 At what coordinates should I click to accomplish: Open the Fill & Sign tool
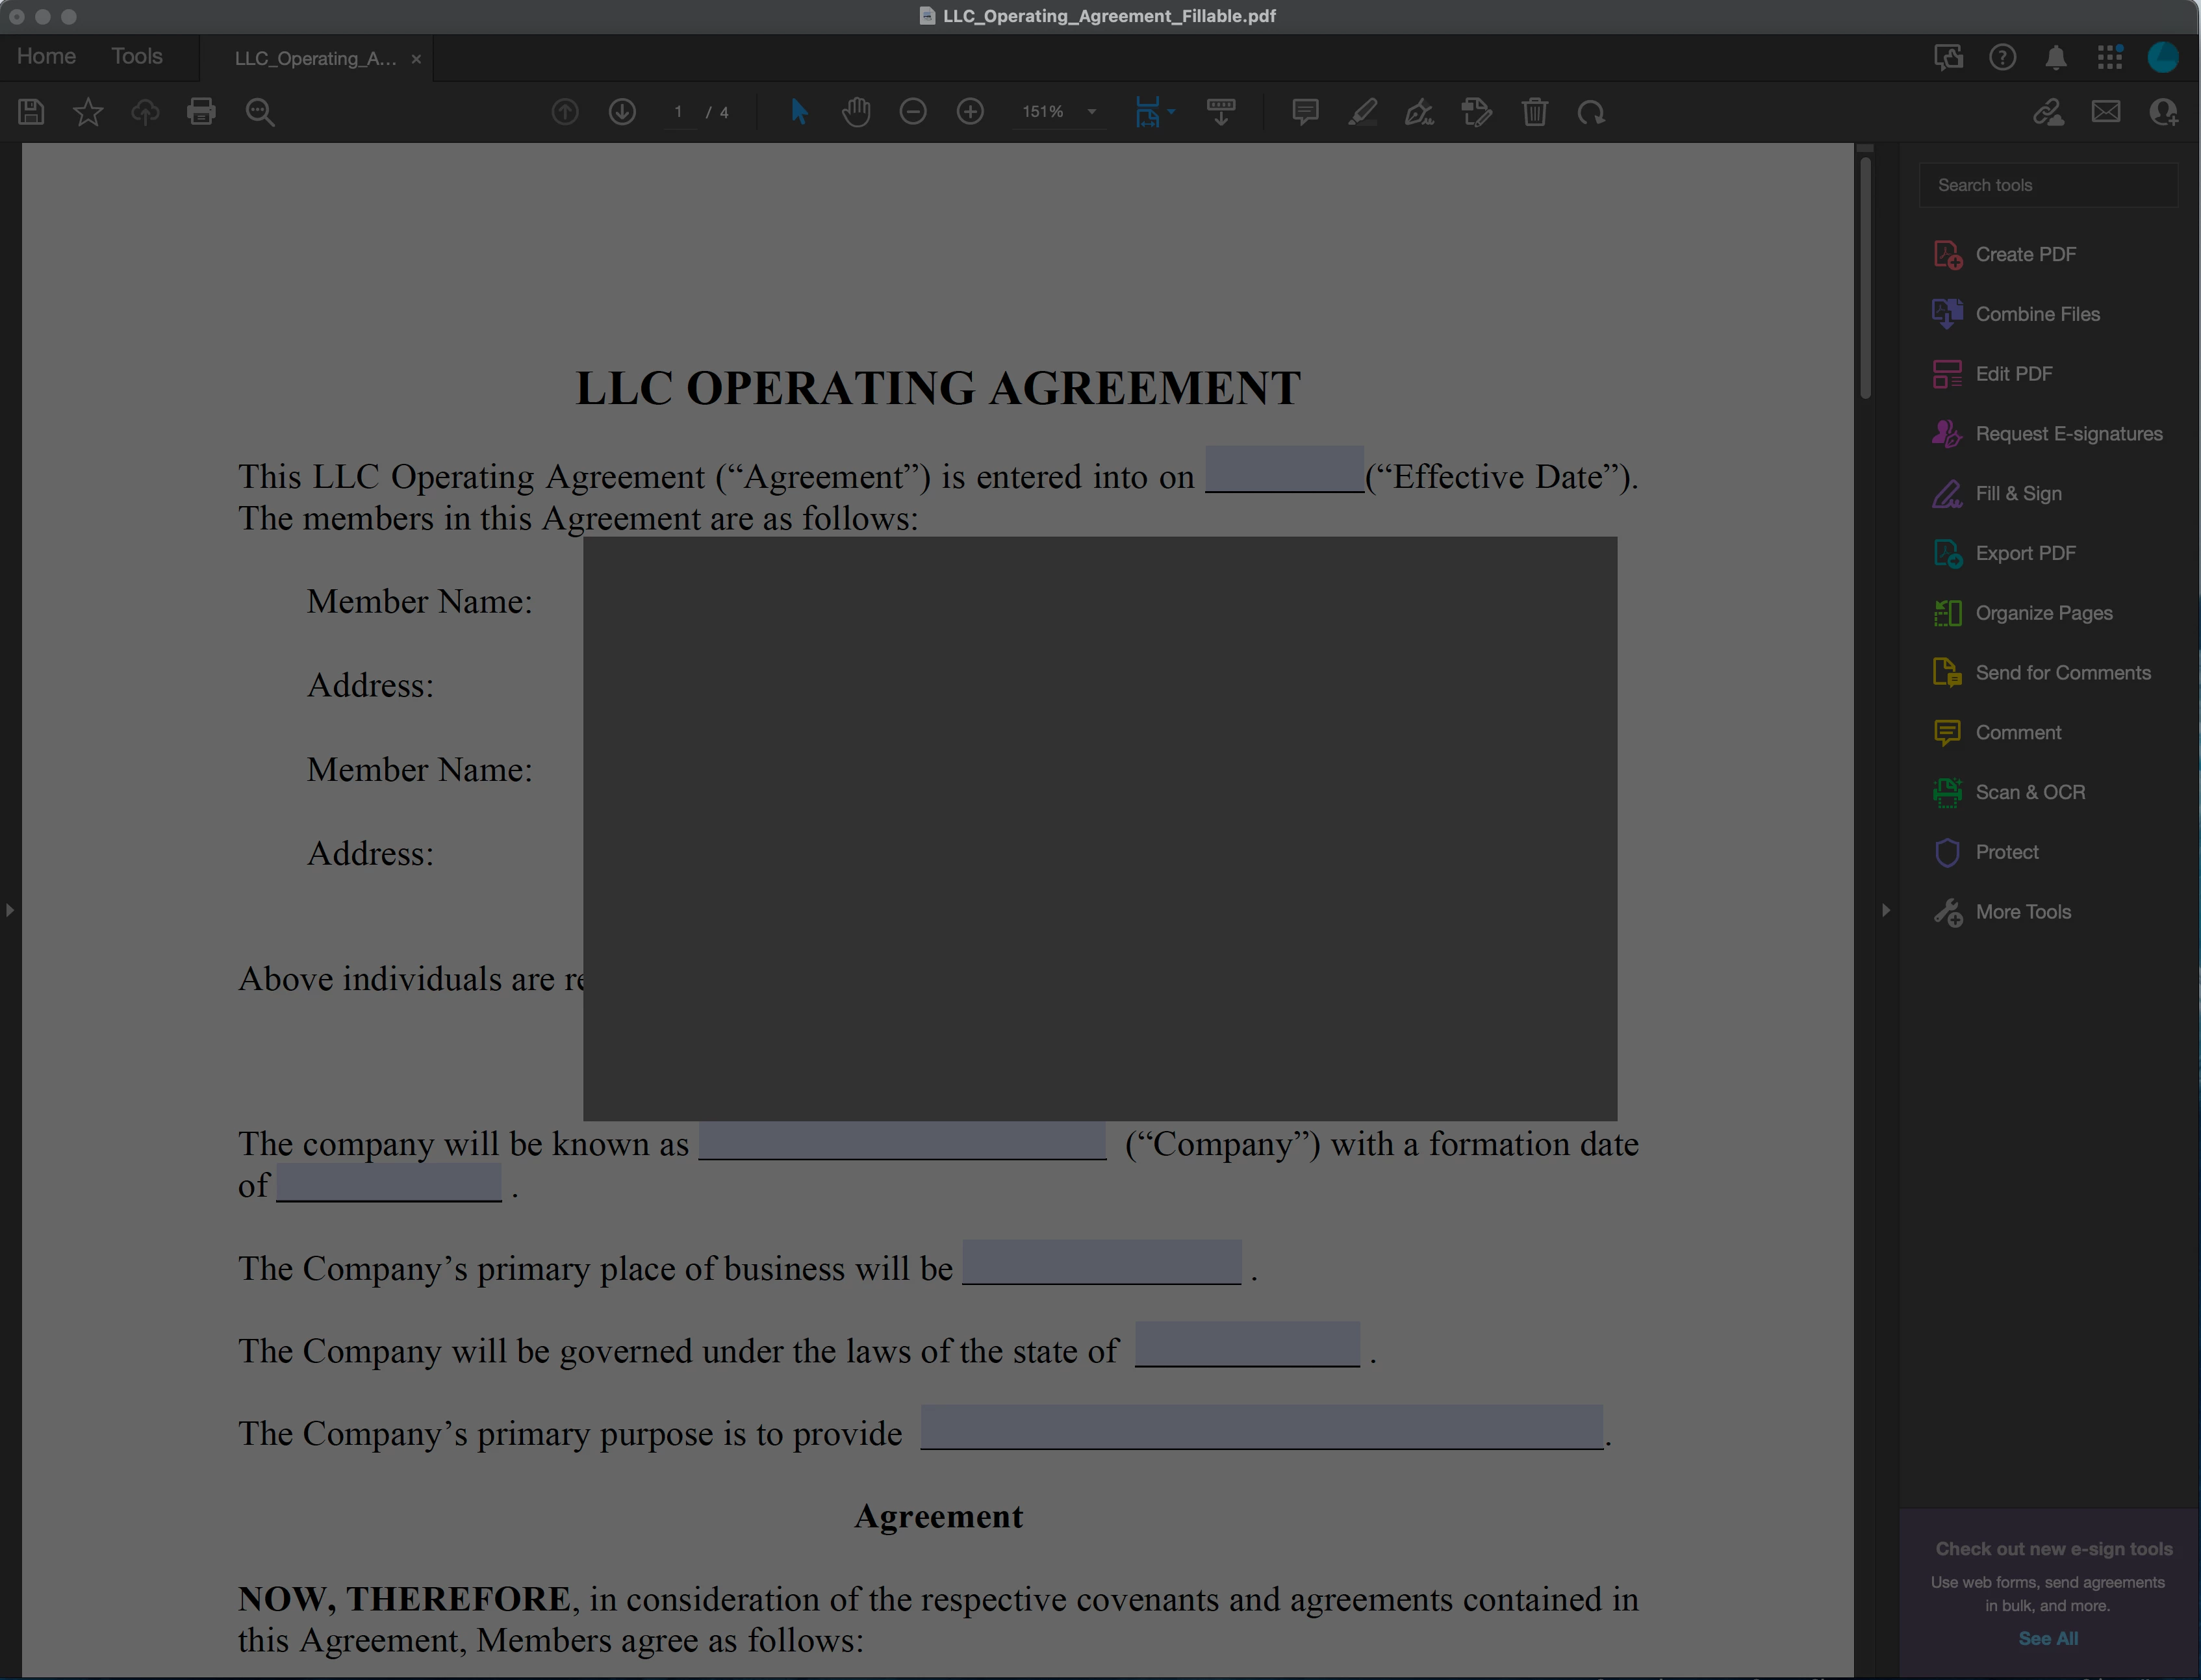(2018, 494)
